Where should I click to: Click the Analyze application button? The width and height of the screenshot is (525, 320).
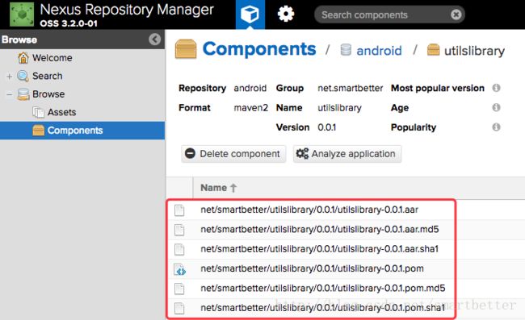347,154
